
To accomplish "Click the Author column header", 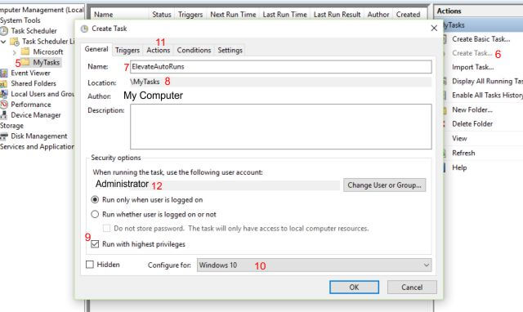I will coord(378,15).
